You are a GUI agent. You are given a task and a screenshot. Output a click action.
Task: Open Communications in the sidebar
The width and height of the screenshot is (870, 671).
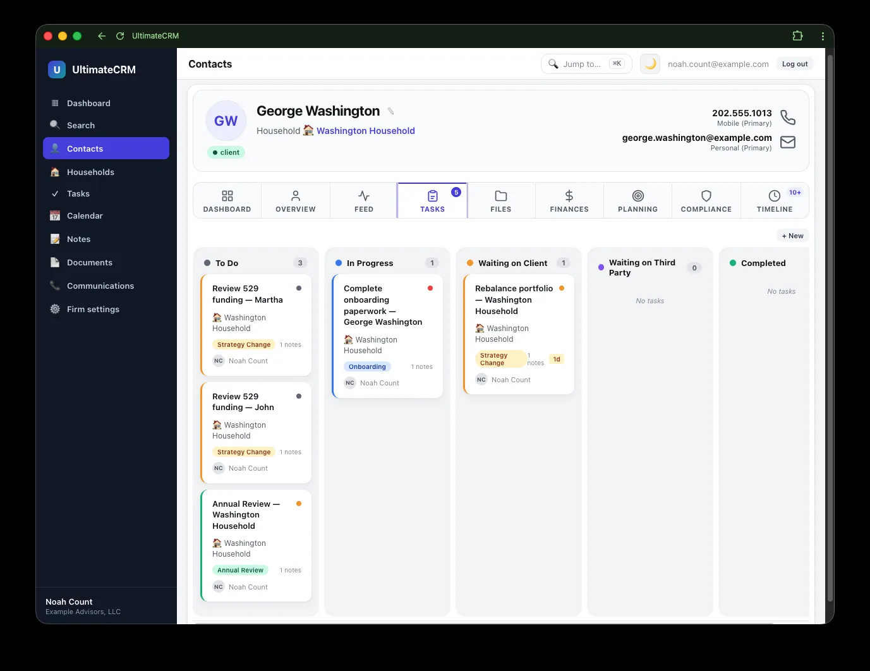pyautogui.click(x=106, y=286)
